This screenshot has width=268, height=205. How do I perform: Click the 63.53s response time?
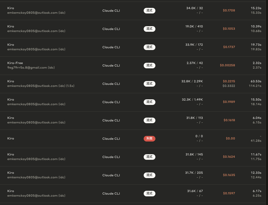click(256, 81)
